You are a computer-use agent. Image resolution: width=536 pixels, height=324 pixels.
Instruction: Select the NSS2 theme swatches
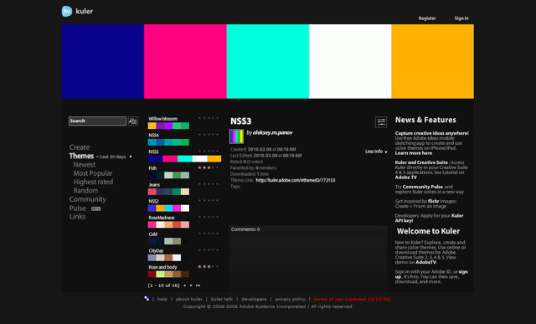tap(168, 208)
